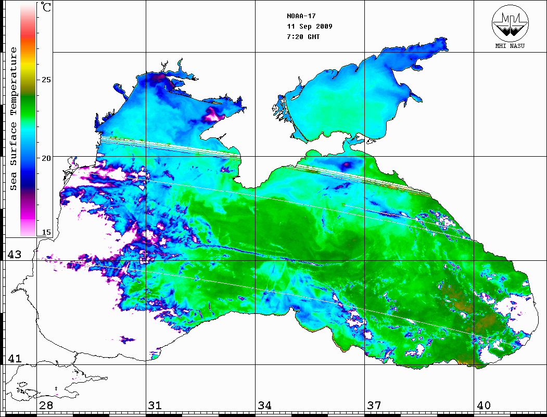Image resolution: width=547 pixels, height=417 pixels.
Task: Click the "41" latitude label
Action: pos(15,358)
